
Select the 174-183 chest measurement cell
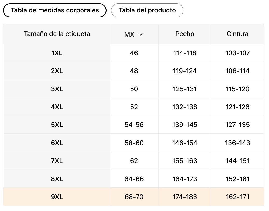point(185,197)
